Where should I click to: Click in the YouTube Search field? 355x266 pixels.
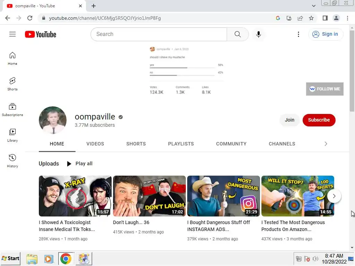coord(159,34)
